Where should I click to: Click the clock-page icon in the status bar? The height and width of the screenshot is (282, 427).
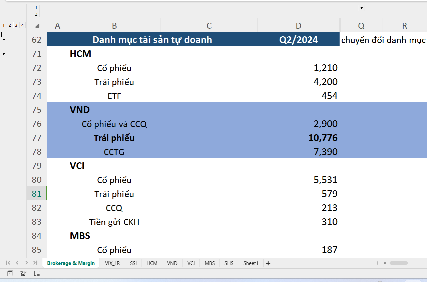pyautogui.click(x=10, y=273)
